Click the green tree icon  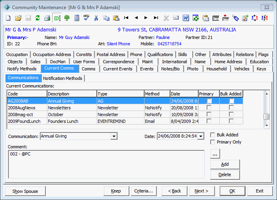point(67,18)
